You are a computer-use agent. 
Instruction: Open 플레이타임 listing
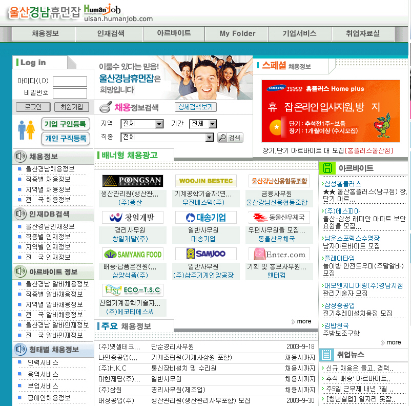tap(339, 258)
